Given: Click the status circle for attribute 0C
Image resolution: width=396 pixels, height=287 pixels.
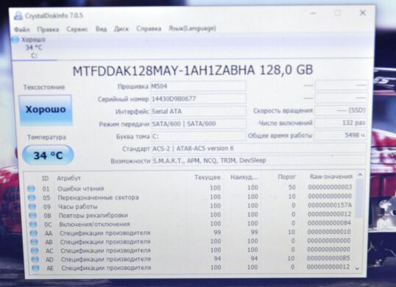Looking at the screenshot, I should [x=33, y=224].
